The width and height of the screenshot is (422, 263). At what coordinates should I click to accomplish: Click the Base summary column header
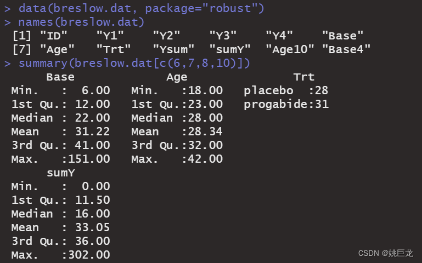[x=60, y=77]
